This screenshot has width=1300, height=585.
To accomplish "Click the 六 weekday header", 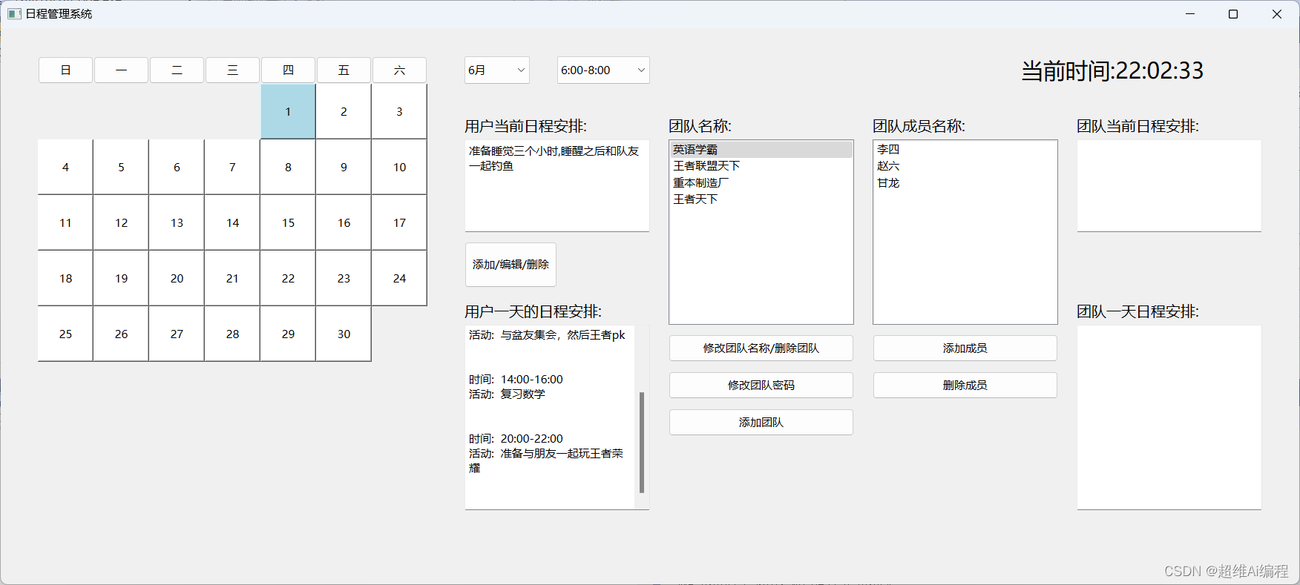I will click(x=399, y=70).
